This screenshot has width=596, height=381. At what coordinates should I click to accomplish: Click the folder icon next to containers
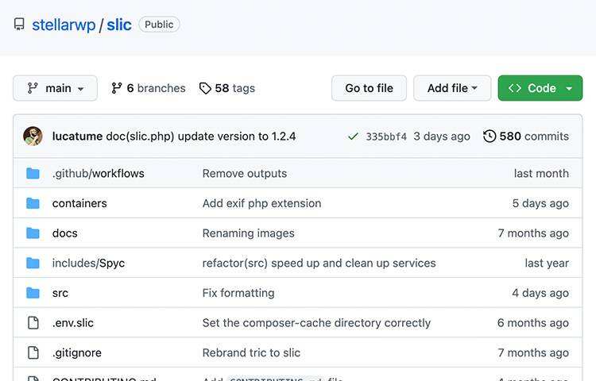click(x=33, y=203)
